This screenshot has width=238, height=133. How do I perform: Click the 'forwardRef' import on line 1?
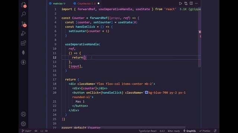click(x=86, y=9)
